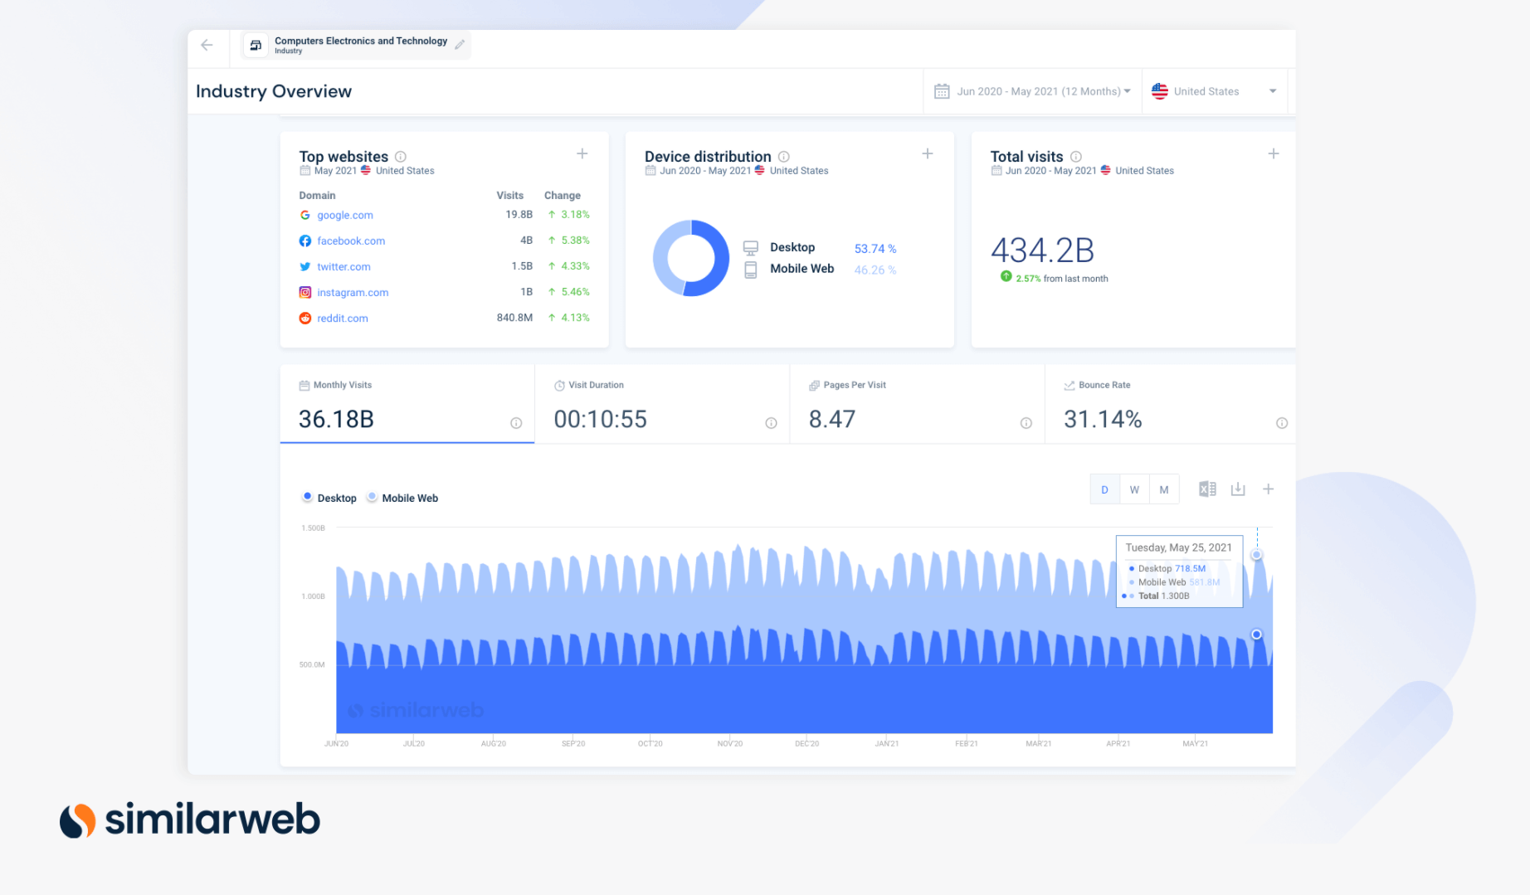Export chart data to Excel

[x=1207, y=489]
